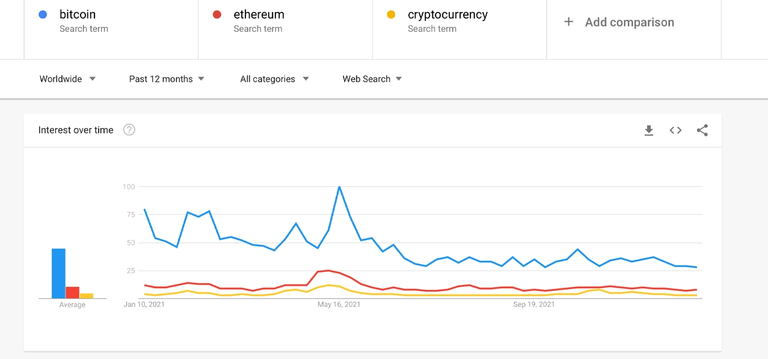Click the blue bitcoin color dot
Viewport: 768px width, 359px height.
pyautogui.click(x=42, y=14)
